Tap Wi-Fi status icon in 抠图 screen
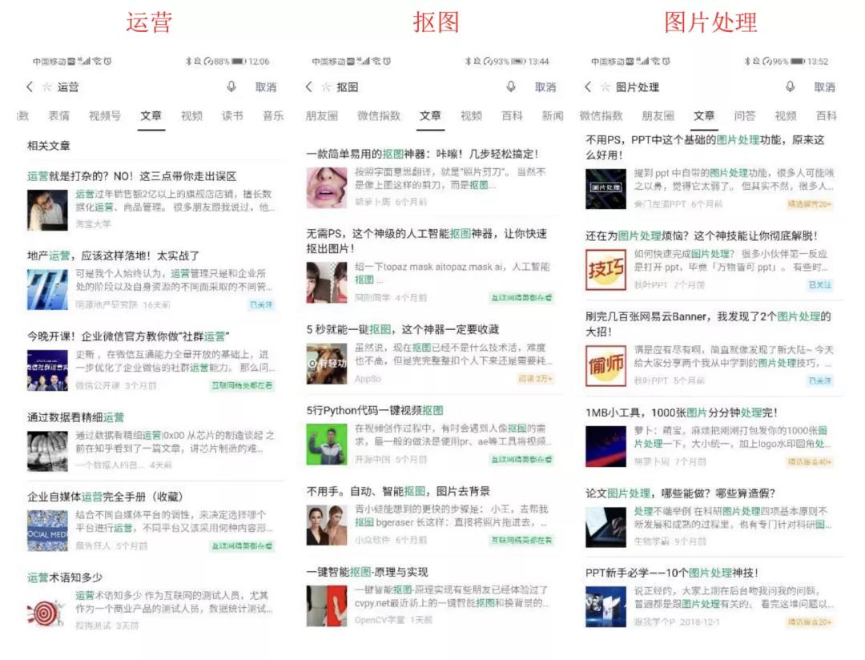Image resolution: width=865 pixels, height=660 pixels. [x=376, y=61]
